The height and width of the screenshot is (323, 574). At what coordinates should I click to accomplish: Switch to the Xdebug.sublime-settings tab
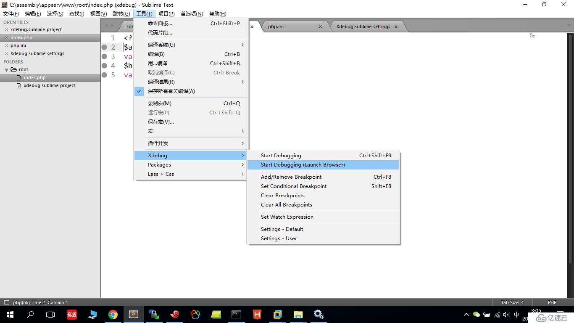coord(363,26)
